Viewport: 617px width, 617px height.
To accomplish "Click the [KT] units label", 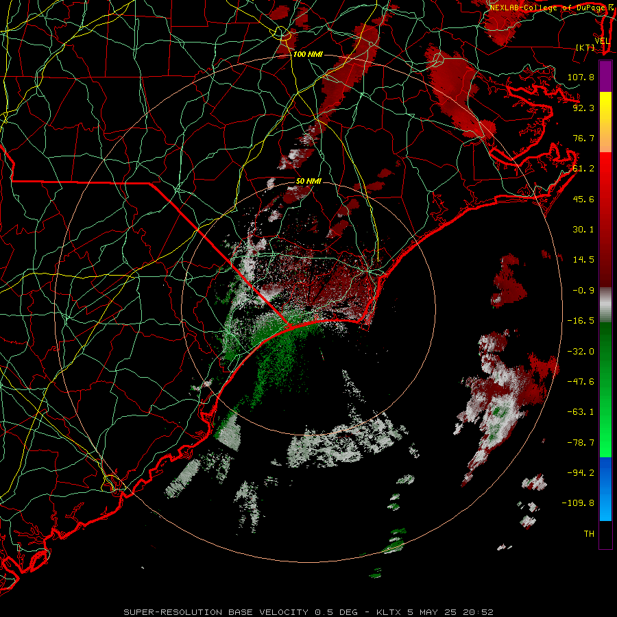I will pyautogui.click(x=585, y=47).
